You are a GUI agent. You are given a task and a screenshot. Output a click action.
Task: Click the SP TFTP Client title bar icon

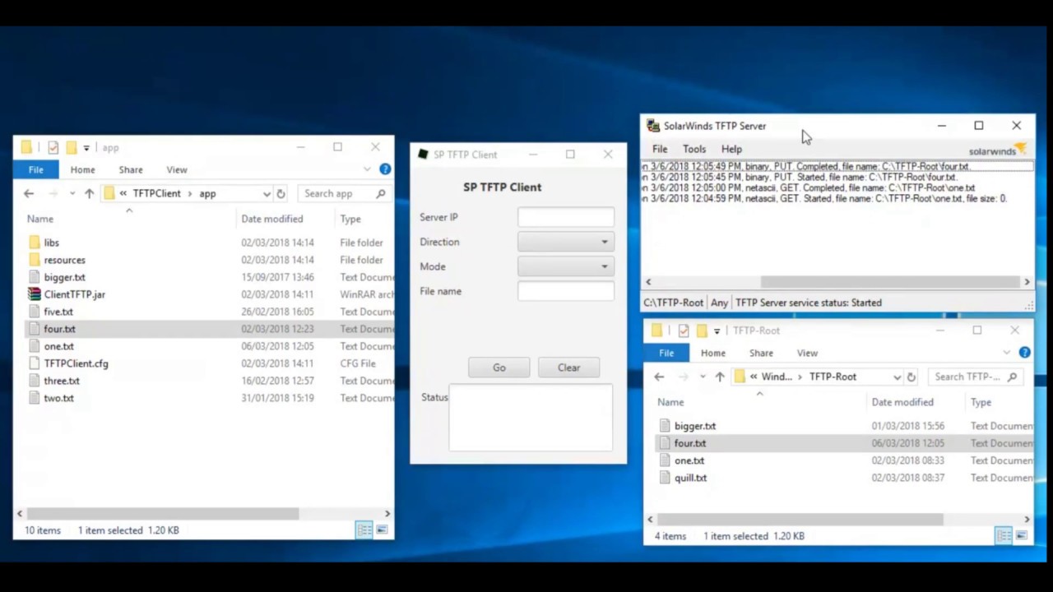coord(423,155)
